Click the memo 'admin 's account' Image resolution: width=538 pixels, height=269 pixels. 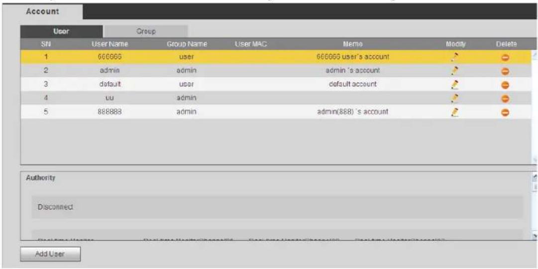(353, 70)
